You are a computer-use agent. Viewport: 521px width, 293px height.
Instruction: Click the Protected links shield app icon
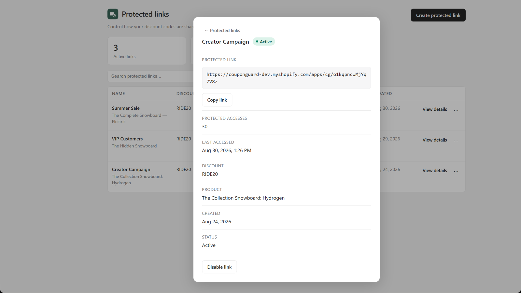click(x=113, y=14)
